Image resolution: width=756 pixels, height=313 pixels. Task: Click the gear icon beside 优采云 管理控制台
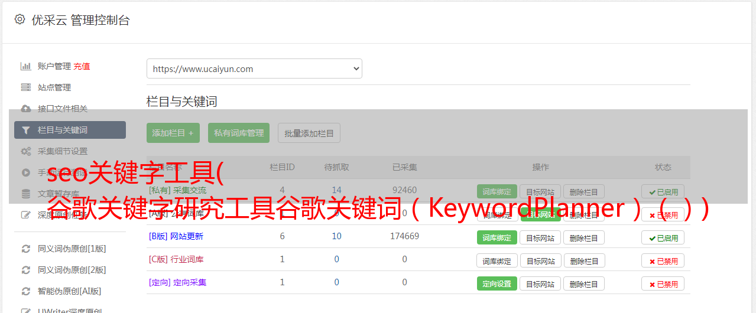point(20,19)
